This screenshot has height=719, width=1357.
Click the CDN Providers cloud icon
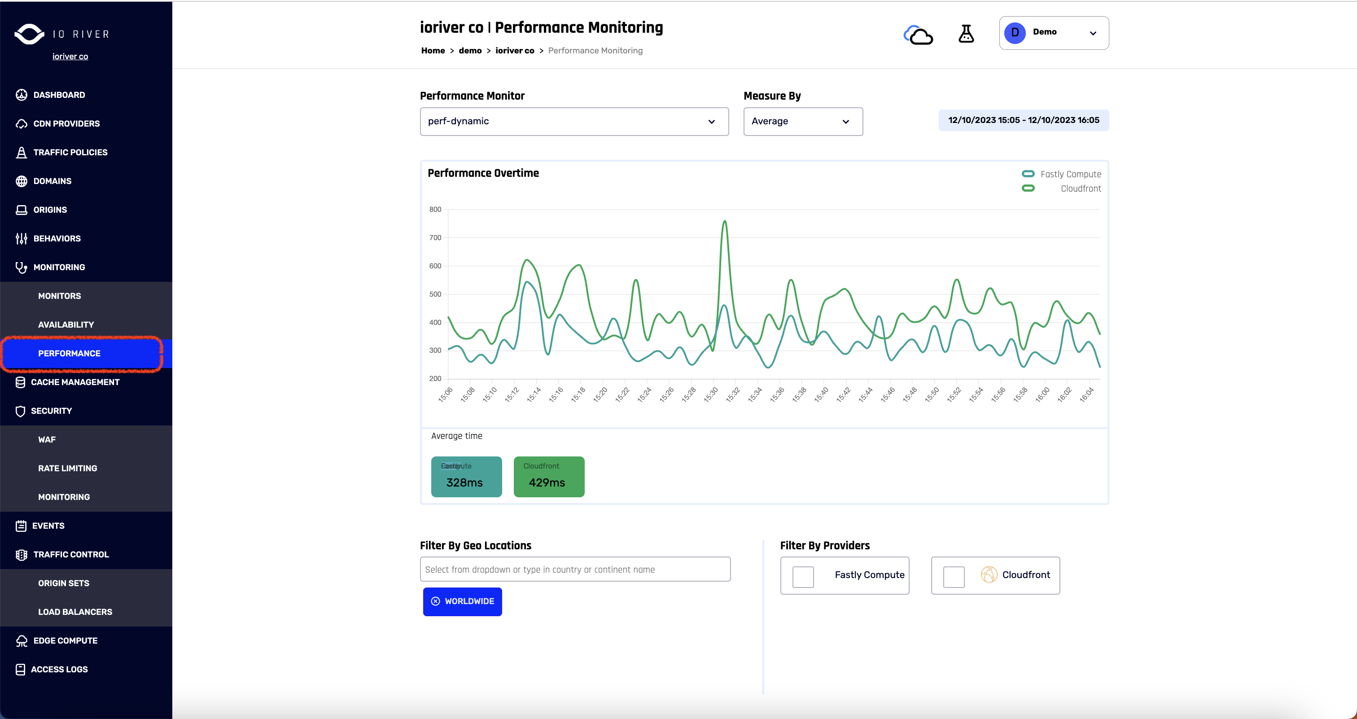(x=22, y=124)
